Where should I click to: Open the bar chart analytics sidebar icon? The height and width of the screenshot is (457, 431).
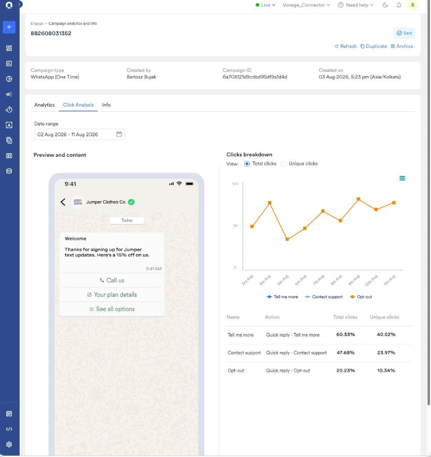click(9, 63)
